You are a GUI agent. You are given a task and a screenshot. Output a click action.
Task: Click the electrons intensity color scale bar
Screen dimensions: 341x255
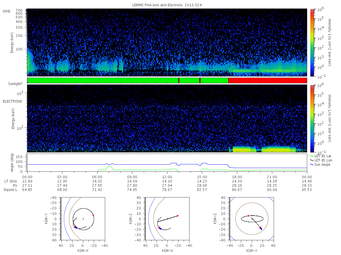pos(312,118)
